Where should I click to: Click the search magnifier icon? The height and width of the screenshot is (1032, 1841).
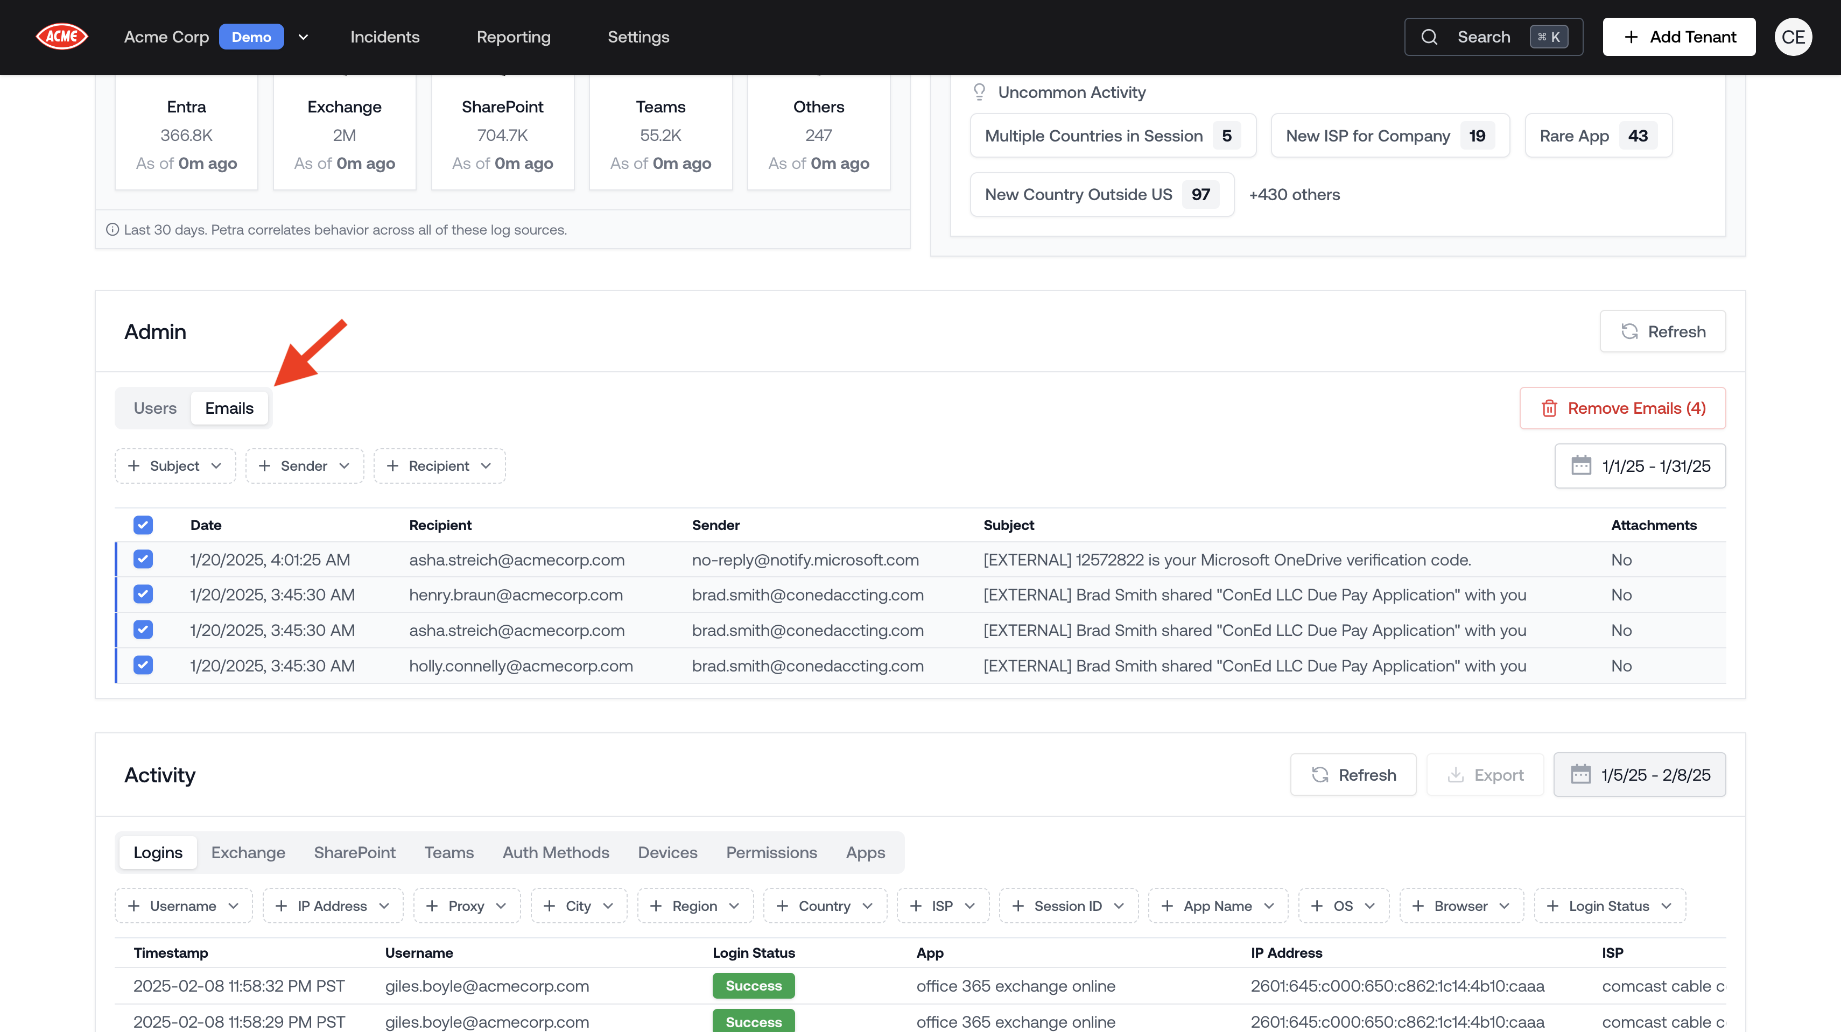coord(1429,37)
